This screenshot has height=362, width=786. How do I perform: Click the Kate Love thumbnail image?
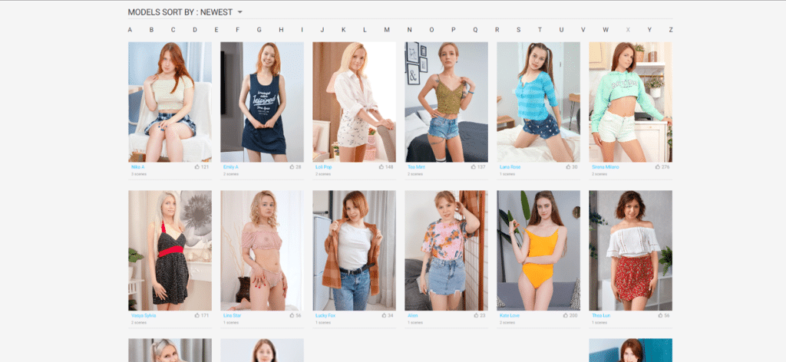coord(538,250)
